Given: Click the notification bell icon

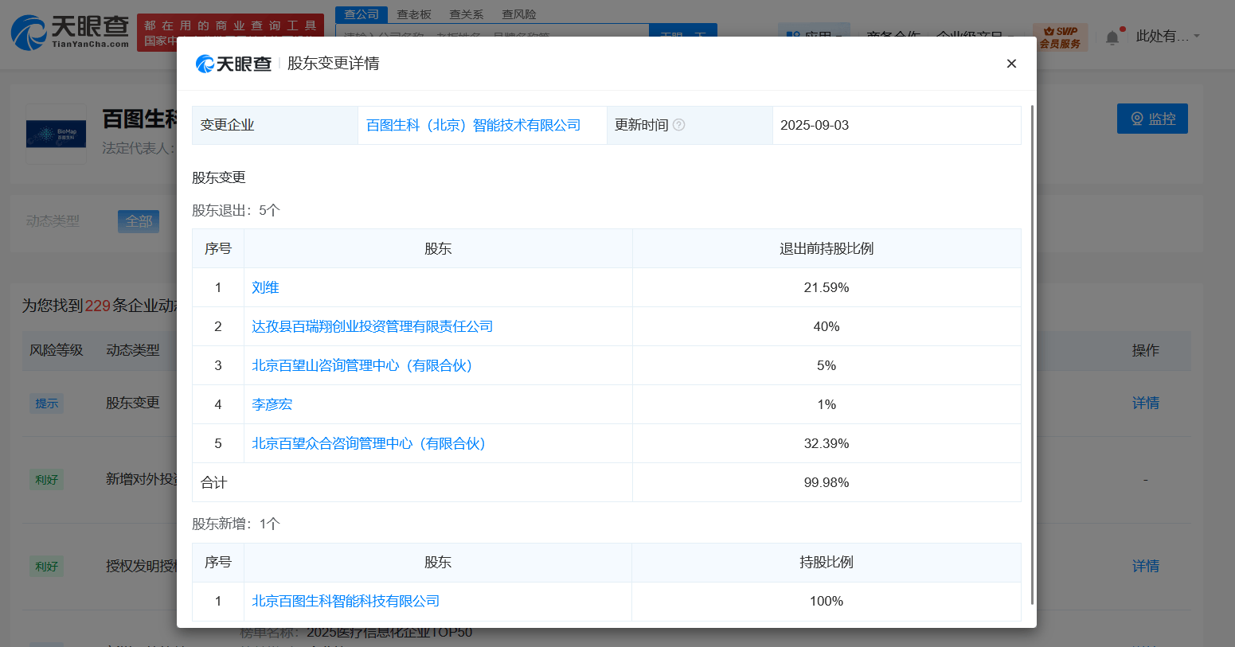Looking at the screenshot, I should click(1112, 37).
